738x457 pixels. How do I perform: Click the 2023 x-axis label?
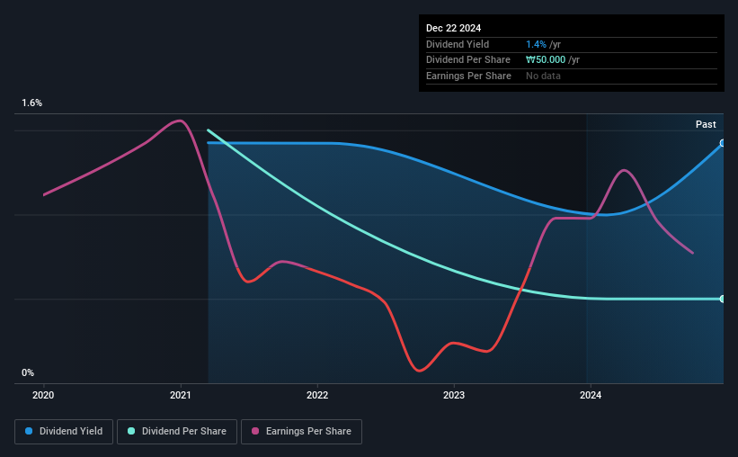454,395
